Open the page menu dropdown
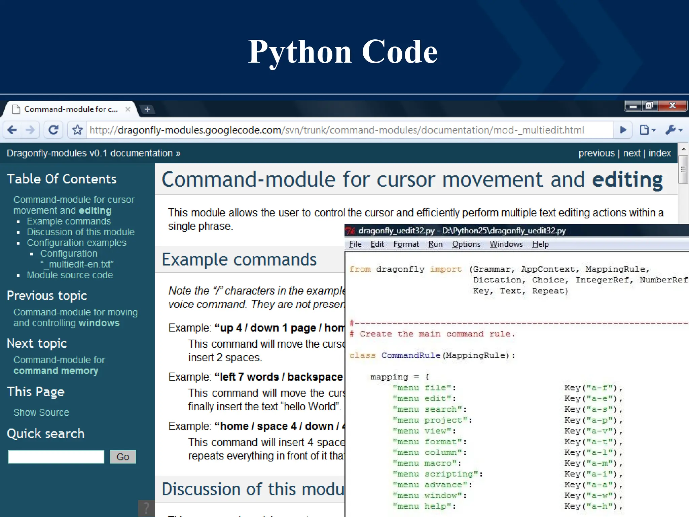 point(647,130)
